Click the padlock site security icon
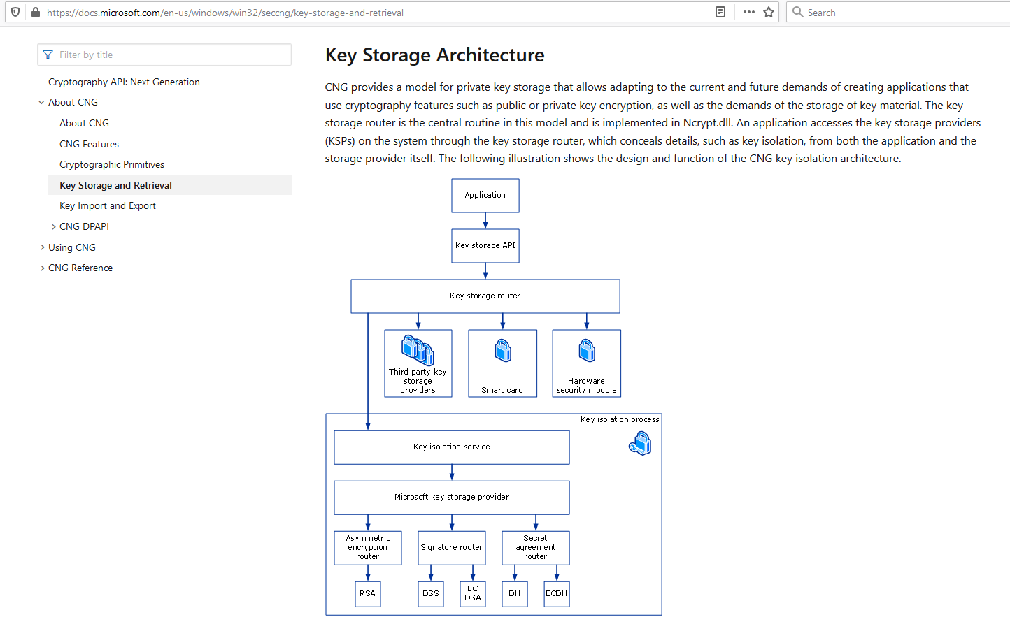The image size is (1010, 624). coord(36,12)
